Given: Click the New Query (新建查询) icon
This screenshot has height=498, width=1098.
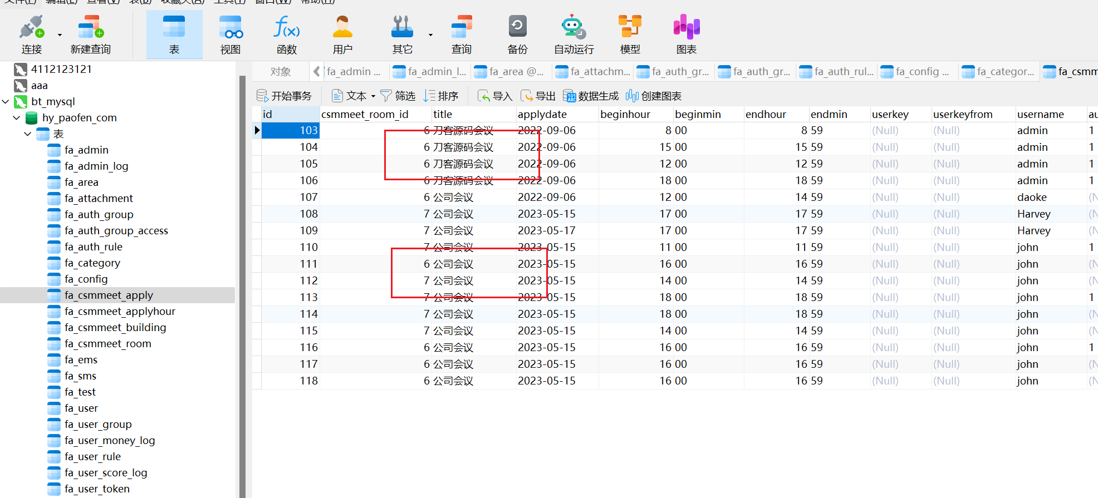Looking at the screenshot, I should point(90,28).
